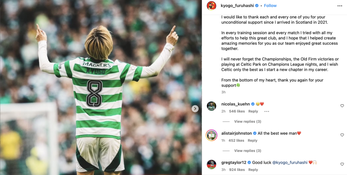Like nicolas_kuehn's comment with heart icon
Viewport: 347px width, 175px height.
coord(342,106)
